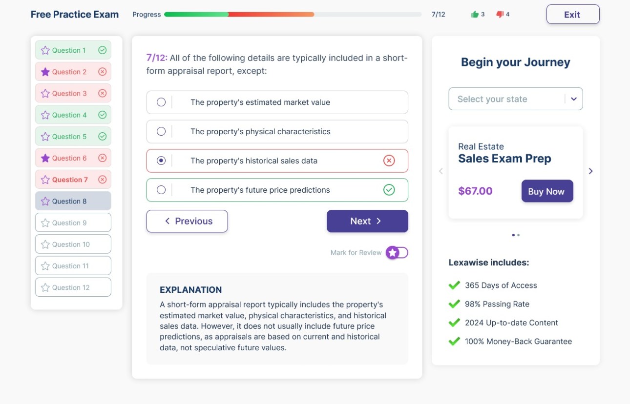Click the exam progress bar
Viewport: 630px width, 404px height.
[293, 15]
